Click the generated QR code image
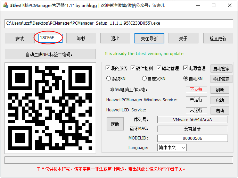Screen dimensions: 238x178 50,108
